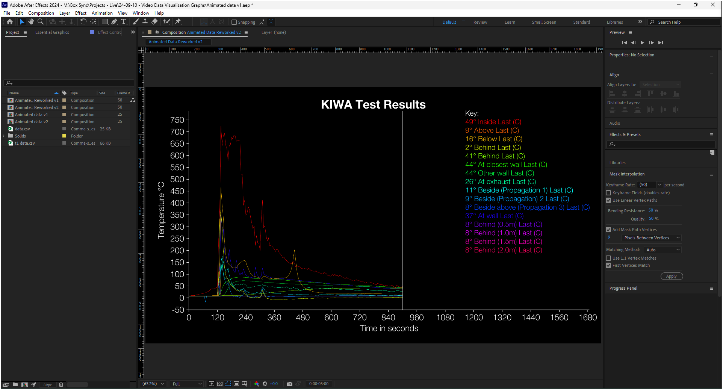
Task: Click the Puppet Pin tool
Action: (x=178, y=22)
